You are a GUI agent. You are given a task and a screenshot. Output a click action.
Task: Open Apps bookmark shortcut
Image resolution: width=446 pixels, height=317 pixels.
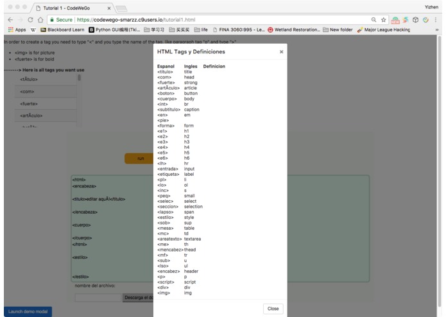[17, 30]
